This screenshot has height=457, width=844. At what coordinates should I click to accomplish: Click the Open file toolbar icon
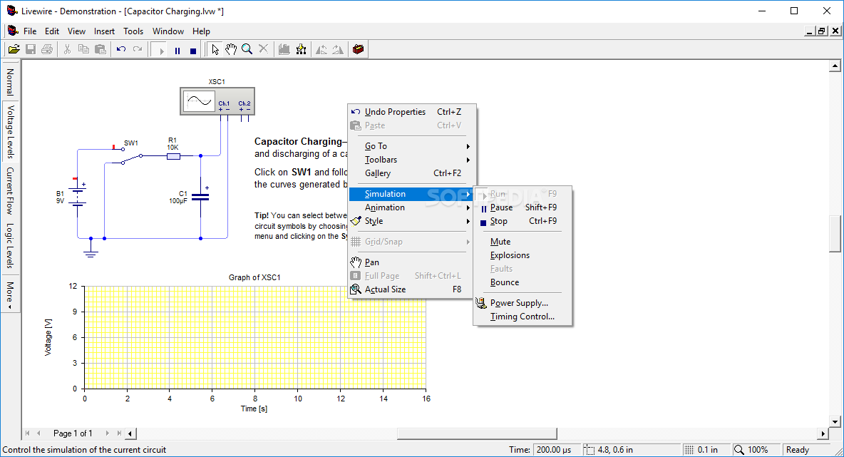pyautogui.click(x=14, y=49)
